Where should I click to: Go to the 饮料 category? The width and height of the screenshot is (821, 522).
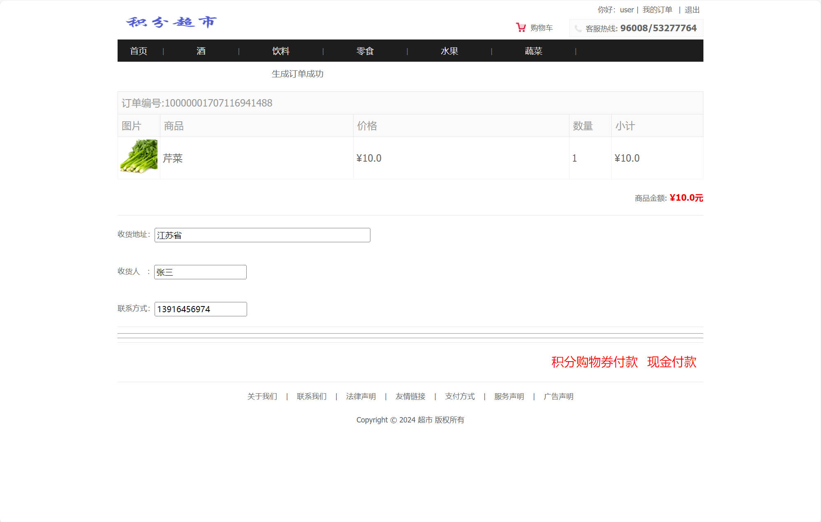point(281,51)
